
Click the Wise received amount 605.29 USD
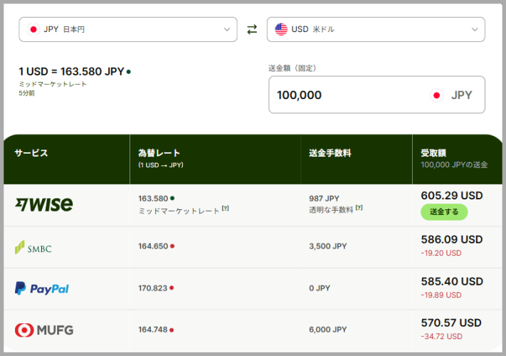click(452, 196)
